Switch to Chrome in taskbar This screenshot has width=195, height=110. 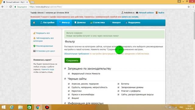tap(38, 107)
